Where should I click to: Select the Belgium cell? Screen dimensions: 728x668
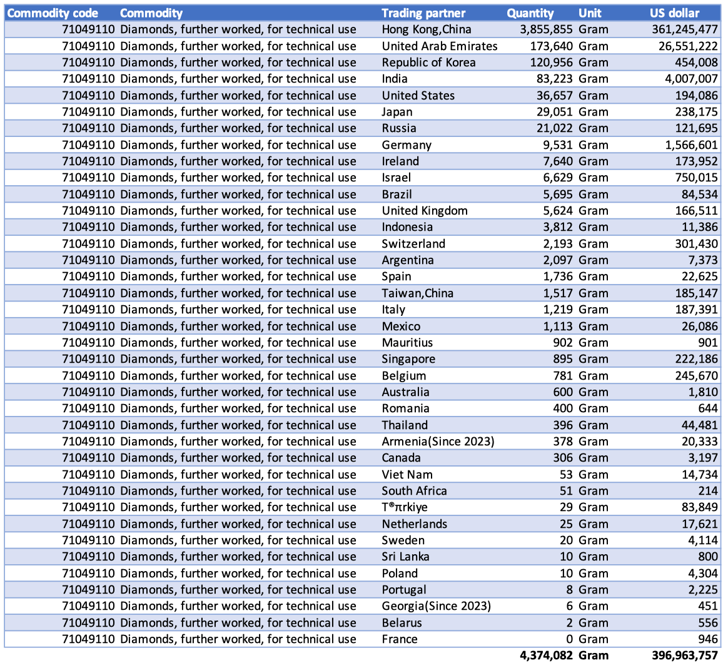(x=403, y=375)
